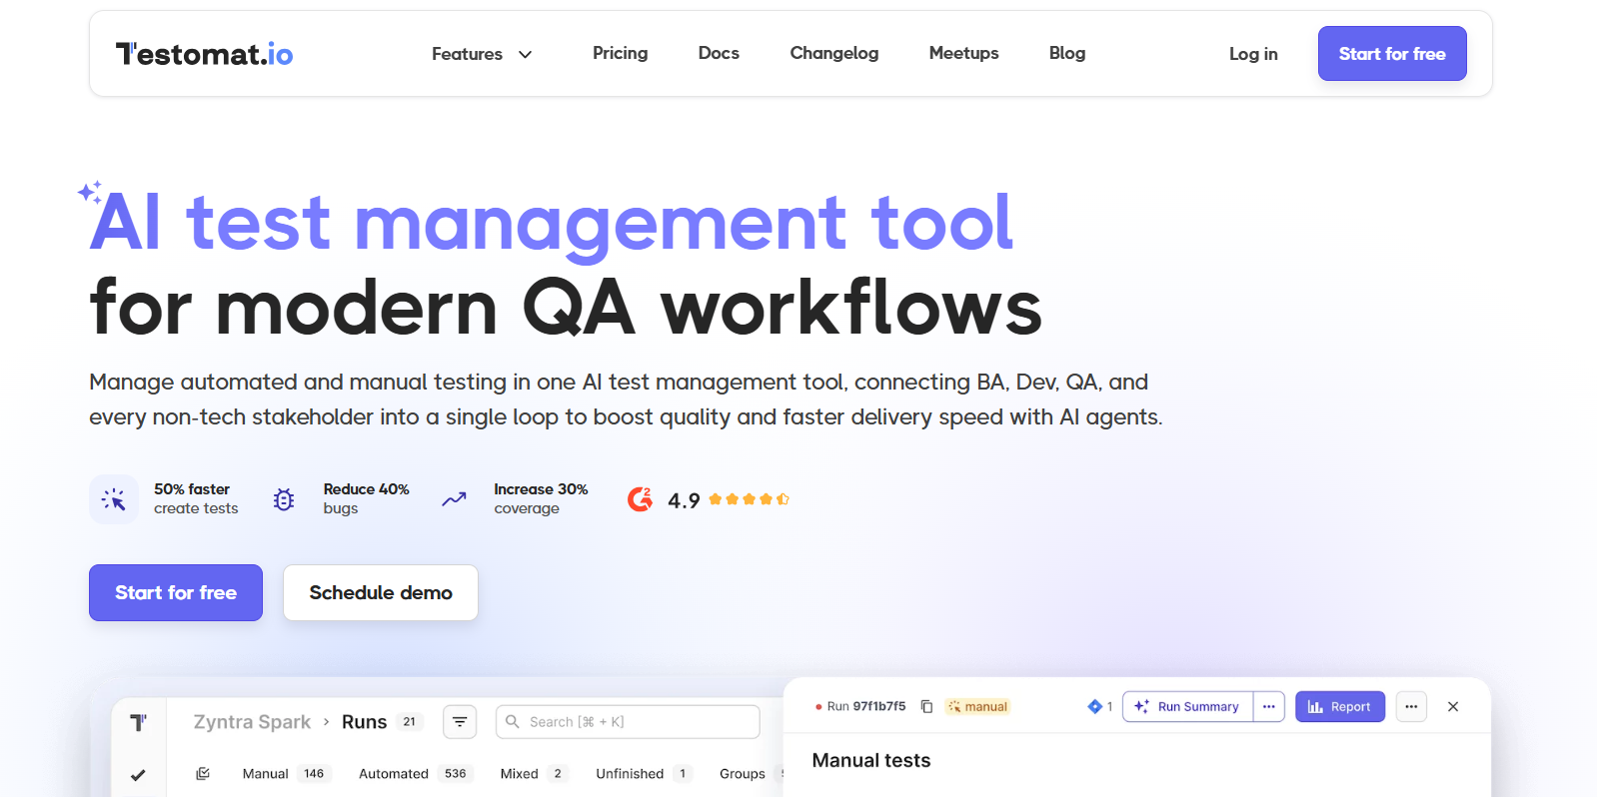Select the Unfinished 1 tab
Screen dimensions: 1597x797
[x=644, y=773]
